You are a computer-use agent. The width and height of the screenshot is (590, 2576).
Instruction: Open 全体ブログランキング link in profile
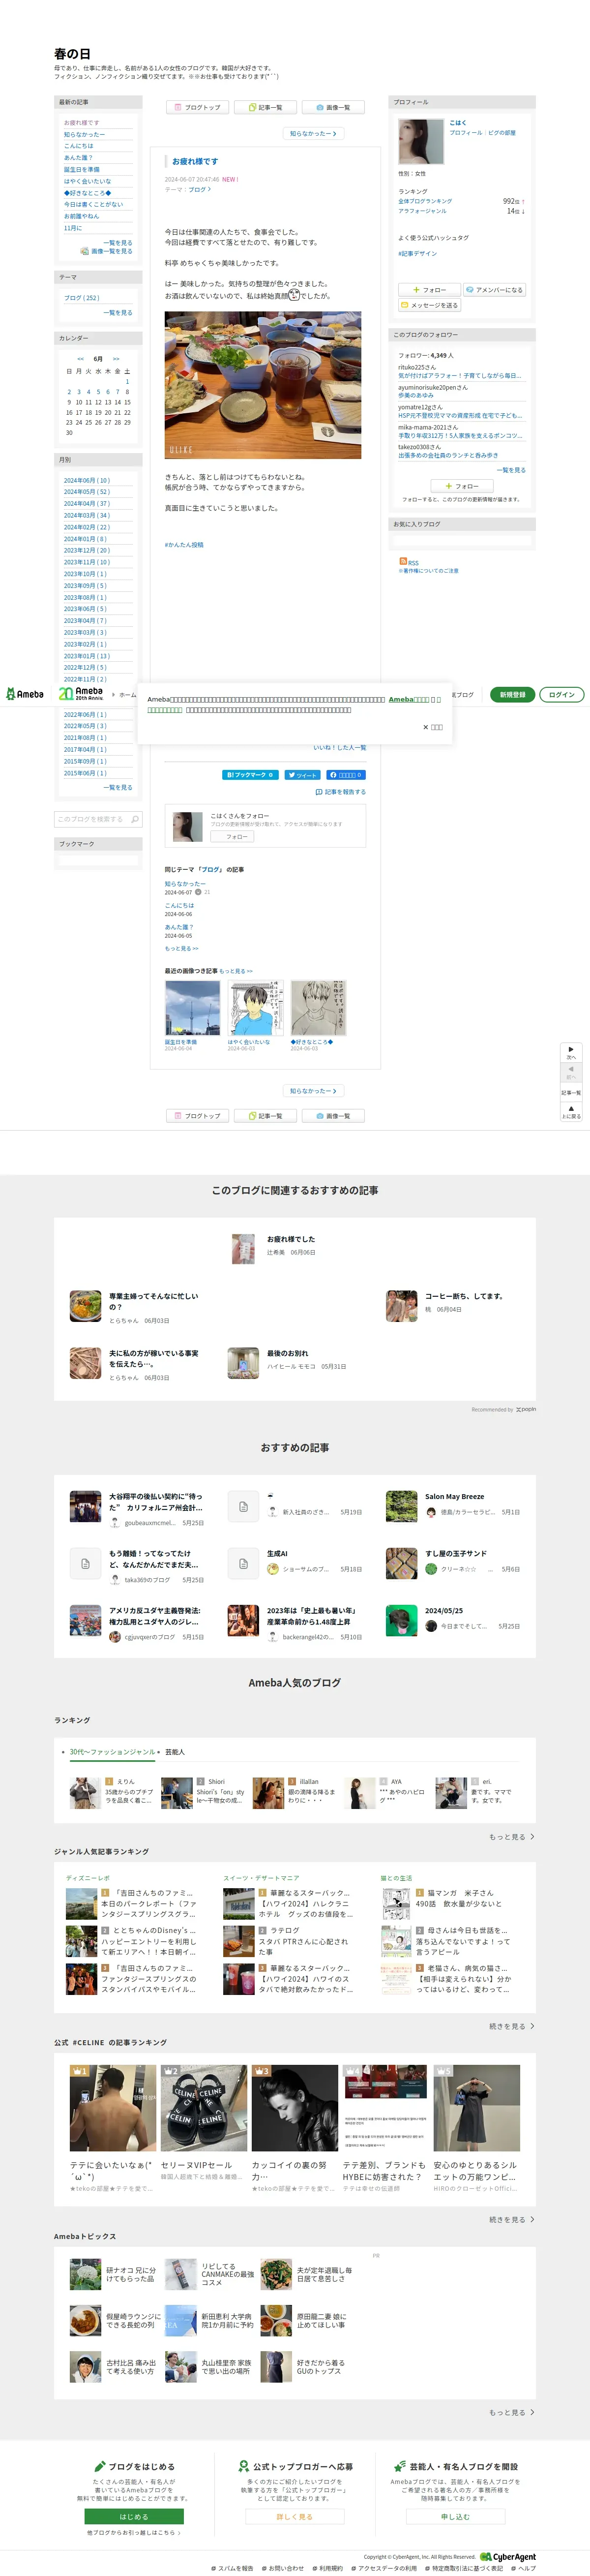tap(425, 201)
